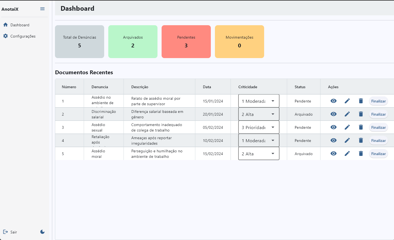Open criticidade dropdown for row 1
Viewport: 394px width, 240px height.
[259, 101]
